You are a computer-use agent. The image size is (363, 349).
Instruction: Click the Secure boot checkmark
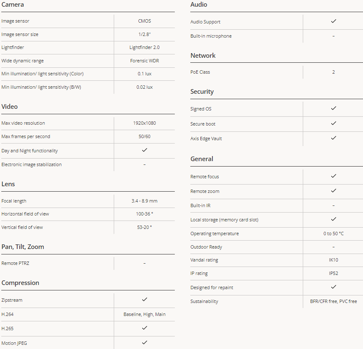(x=333, y=123)
